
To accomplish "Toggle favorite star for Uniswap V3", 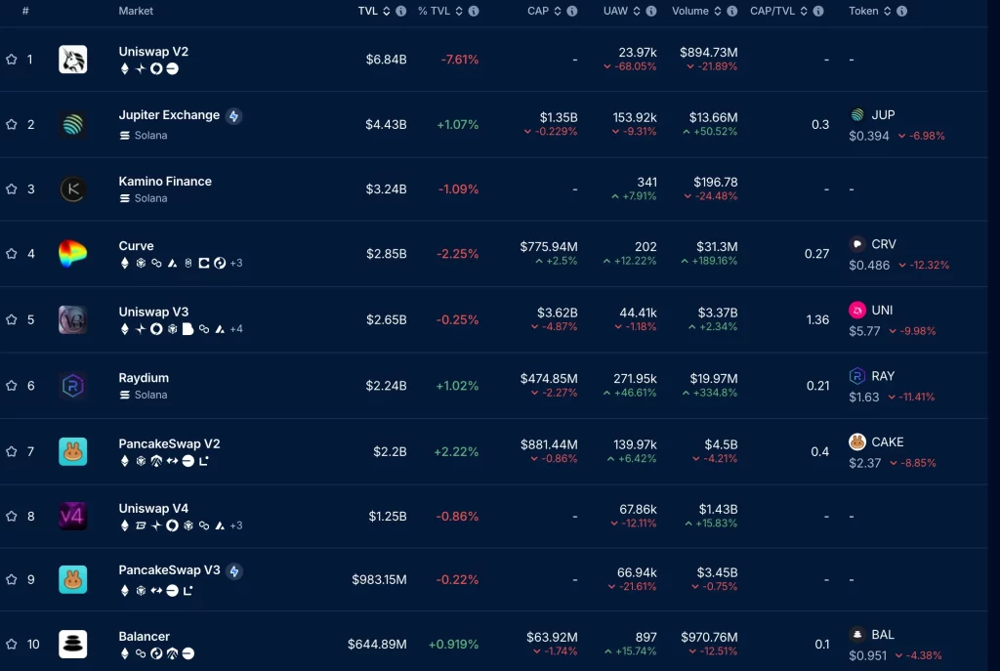I will point(12,319).
